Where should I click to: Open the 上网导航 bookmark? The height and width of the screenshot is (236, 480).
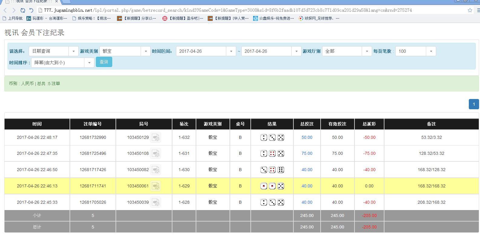12,18
